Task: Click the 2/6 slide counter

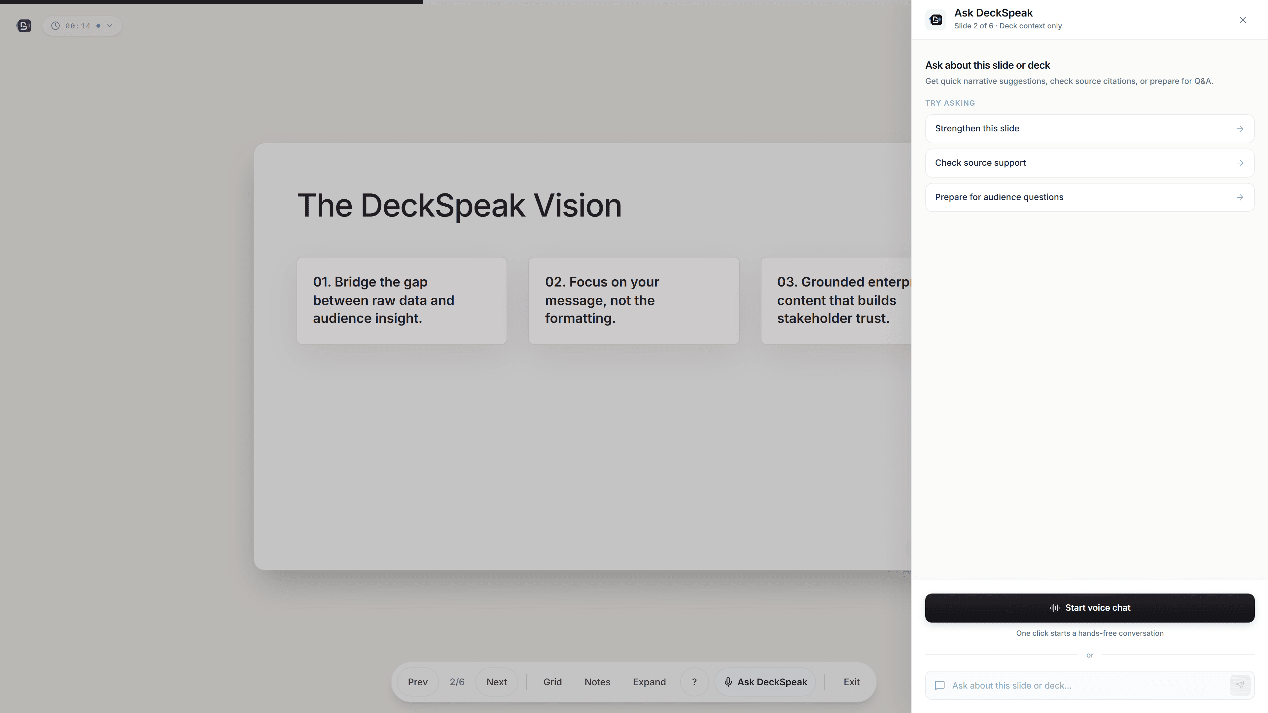Action: click(457, 682)
